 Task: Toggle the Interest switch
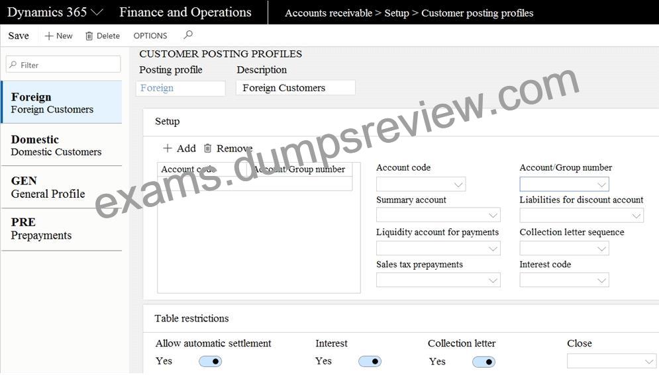(x=370, y=361)
